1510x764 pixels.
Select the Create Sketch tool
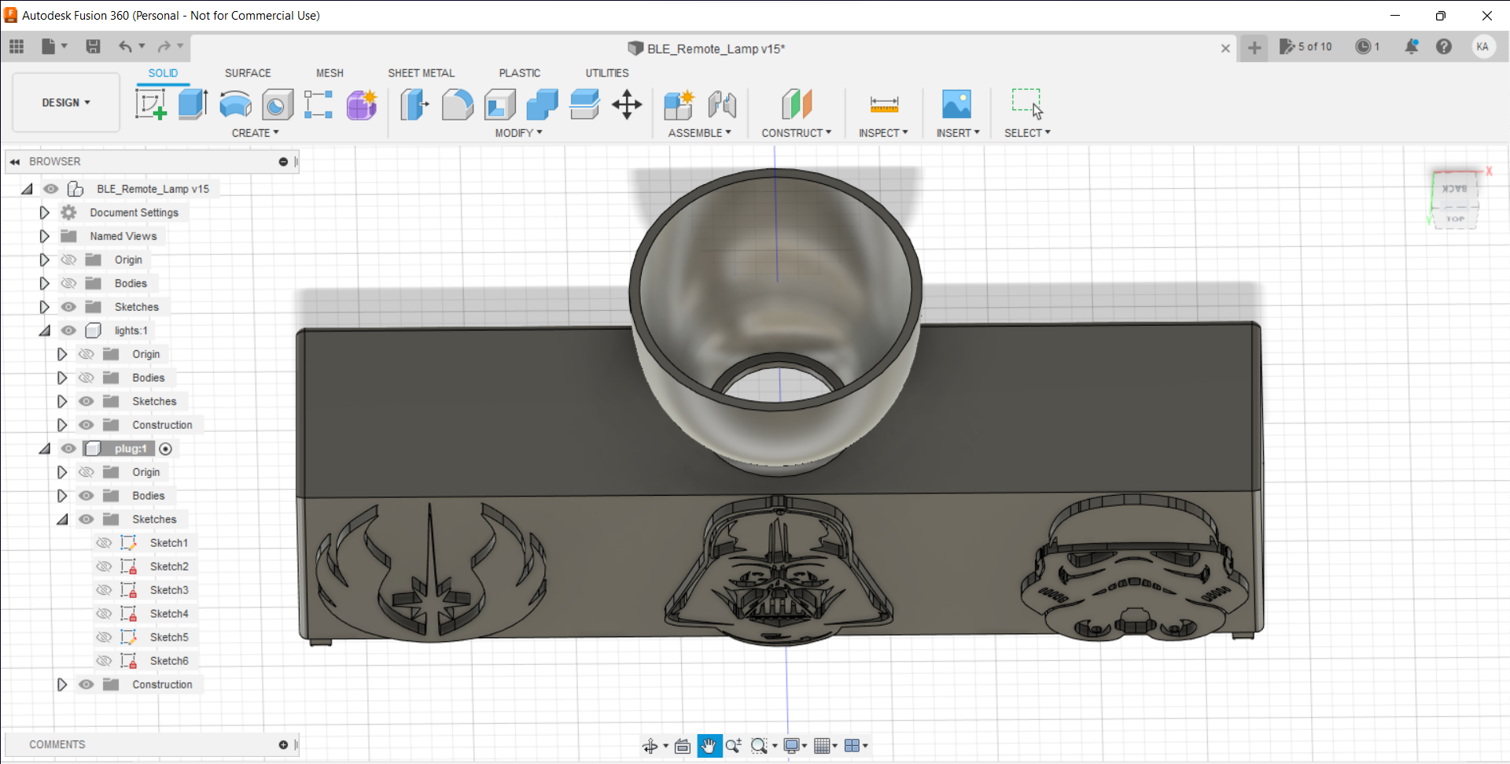pyautogui.click(x=151, y=105)
